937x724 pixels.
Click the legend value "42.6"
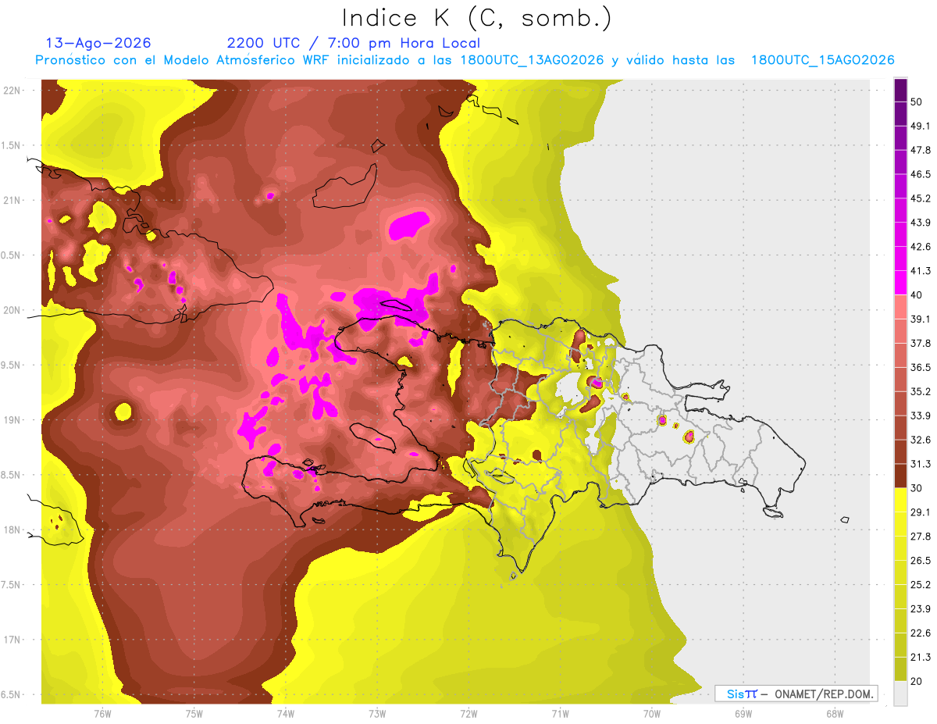pos(921,247)
